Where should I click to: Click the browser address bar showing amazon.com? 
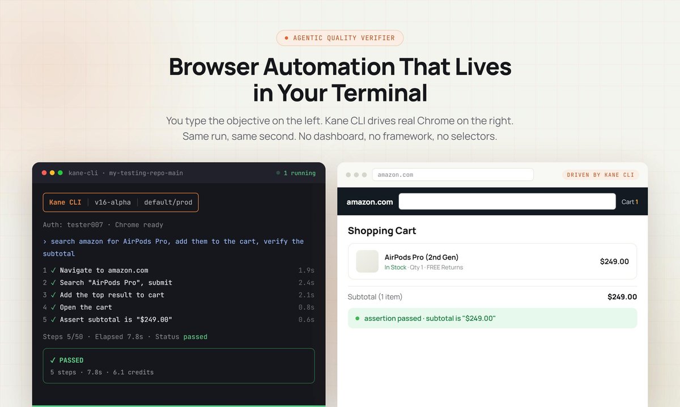[x=453, y=175]
